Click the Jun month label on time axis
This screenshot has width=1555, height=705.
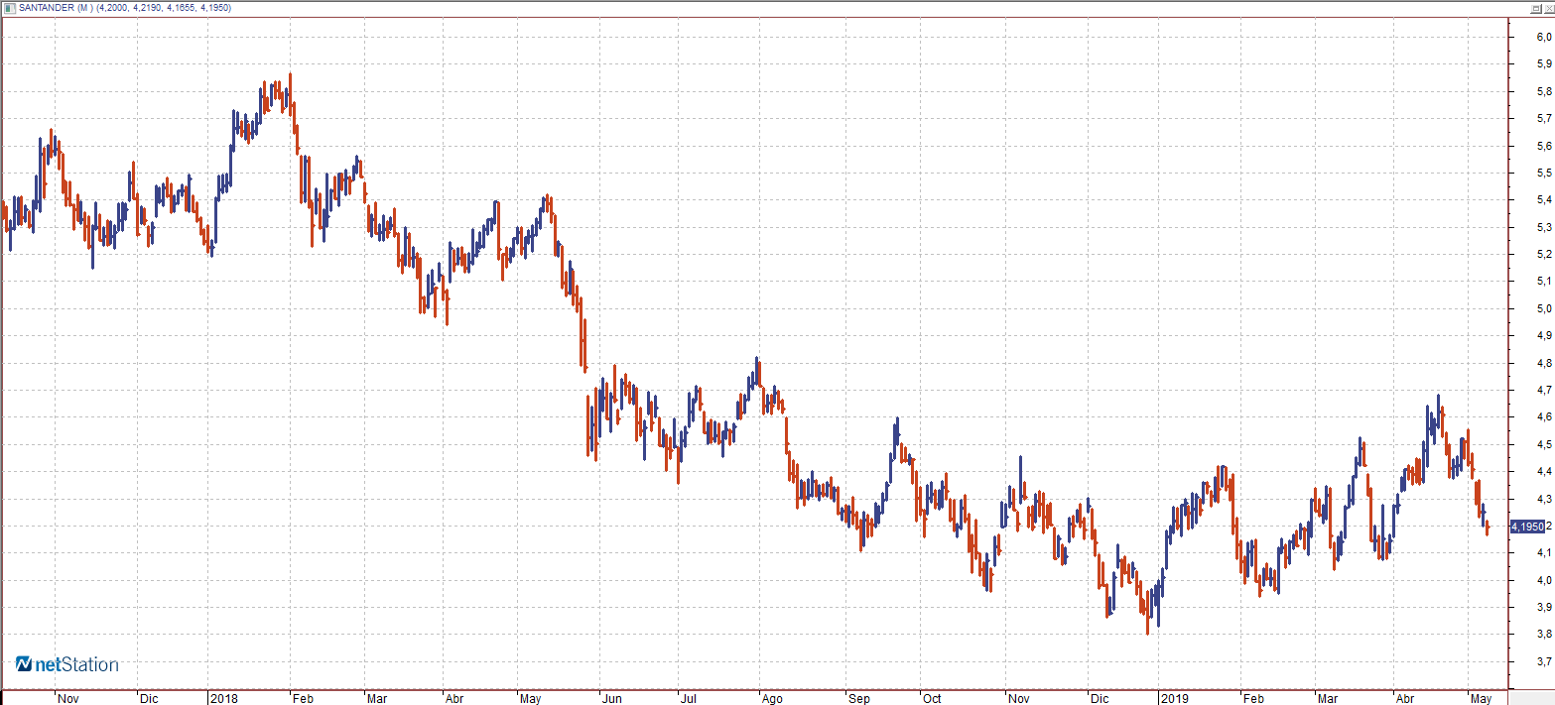(x=612, y=698)
